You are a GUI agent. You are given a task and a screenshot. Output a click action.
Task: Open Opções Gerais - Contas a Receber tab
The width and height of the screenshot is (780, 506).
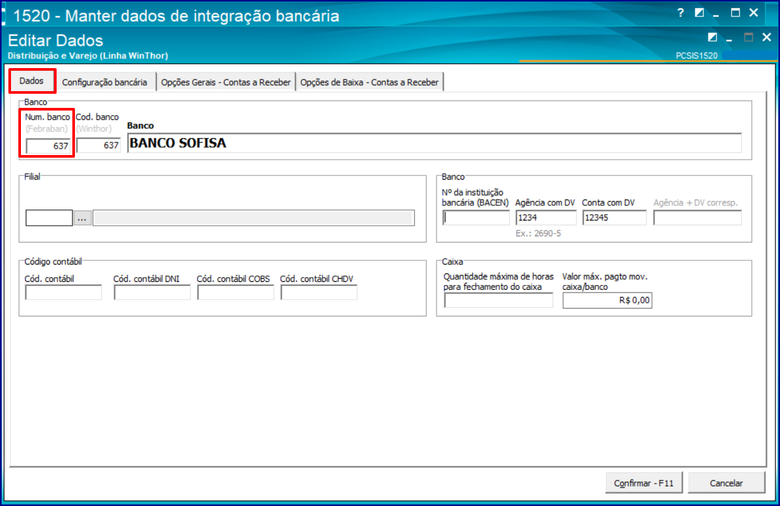click(225, 82)
